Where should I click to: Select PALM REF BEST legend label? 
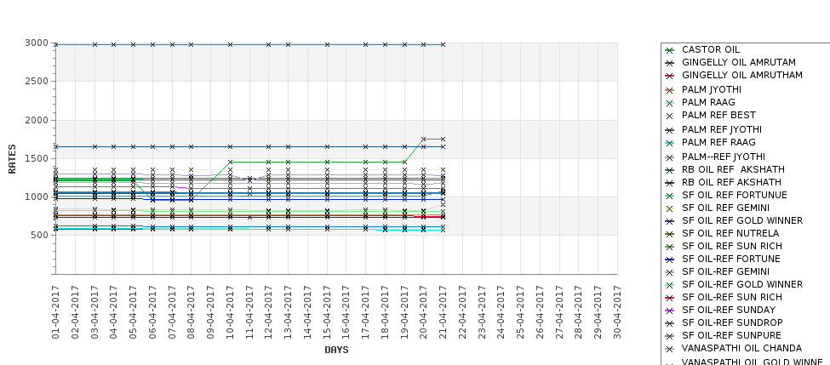[x=718, y=116]
